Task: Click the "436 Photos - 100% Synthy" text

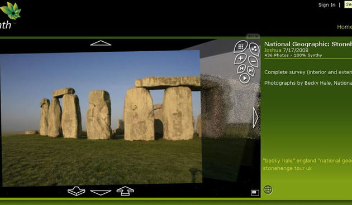Action: (x=293, y=55)
